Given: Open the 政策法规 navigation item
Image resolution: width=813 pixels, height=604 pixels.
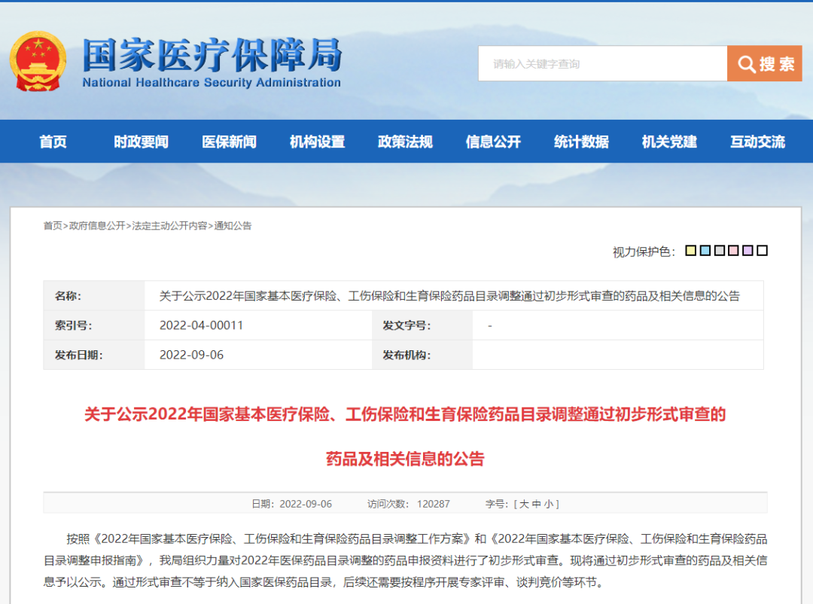Looking at the screenshot, I should 405,142.
